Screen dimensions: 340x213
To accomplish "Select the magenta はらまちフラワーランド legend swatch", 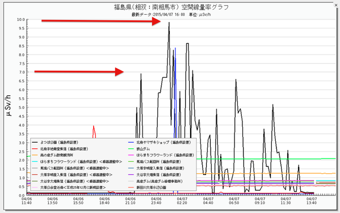I will 131,155.
